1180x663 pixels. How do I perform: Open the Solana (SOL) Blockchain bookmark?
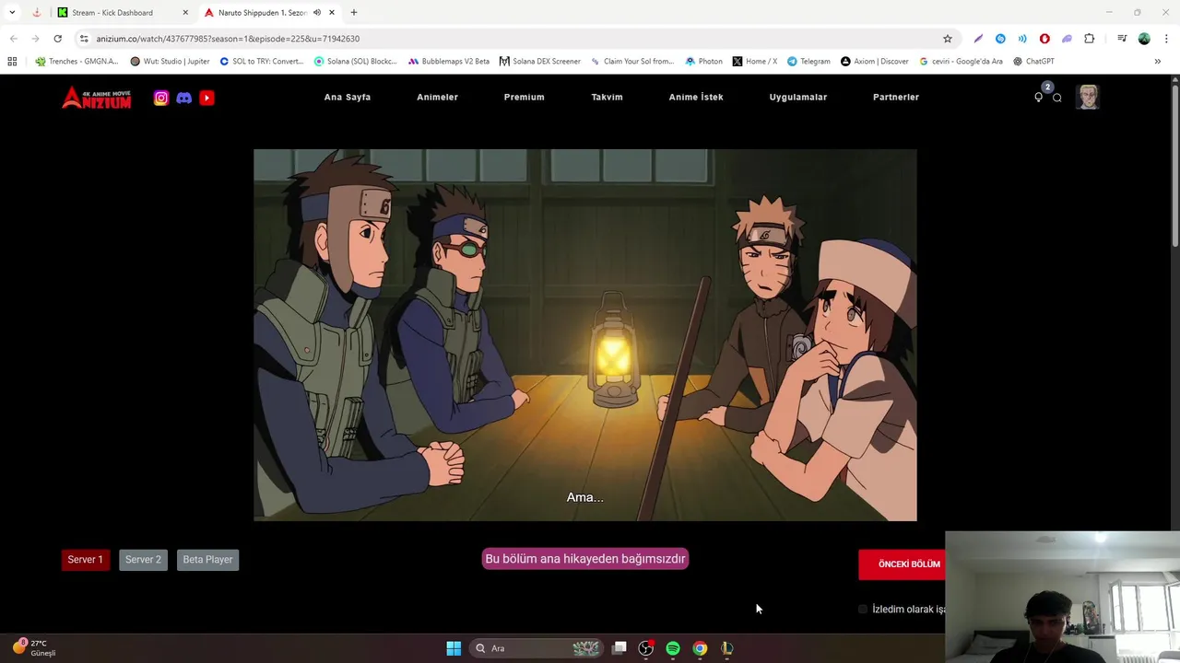point(356,62)
